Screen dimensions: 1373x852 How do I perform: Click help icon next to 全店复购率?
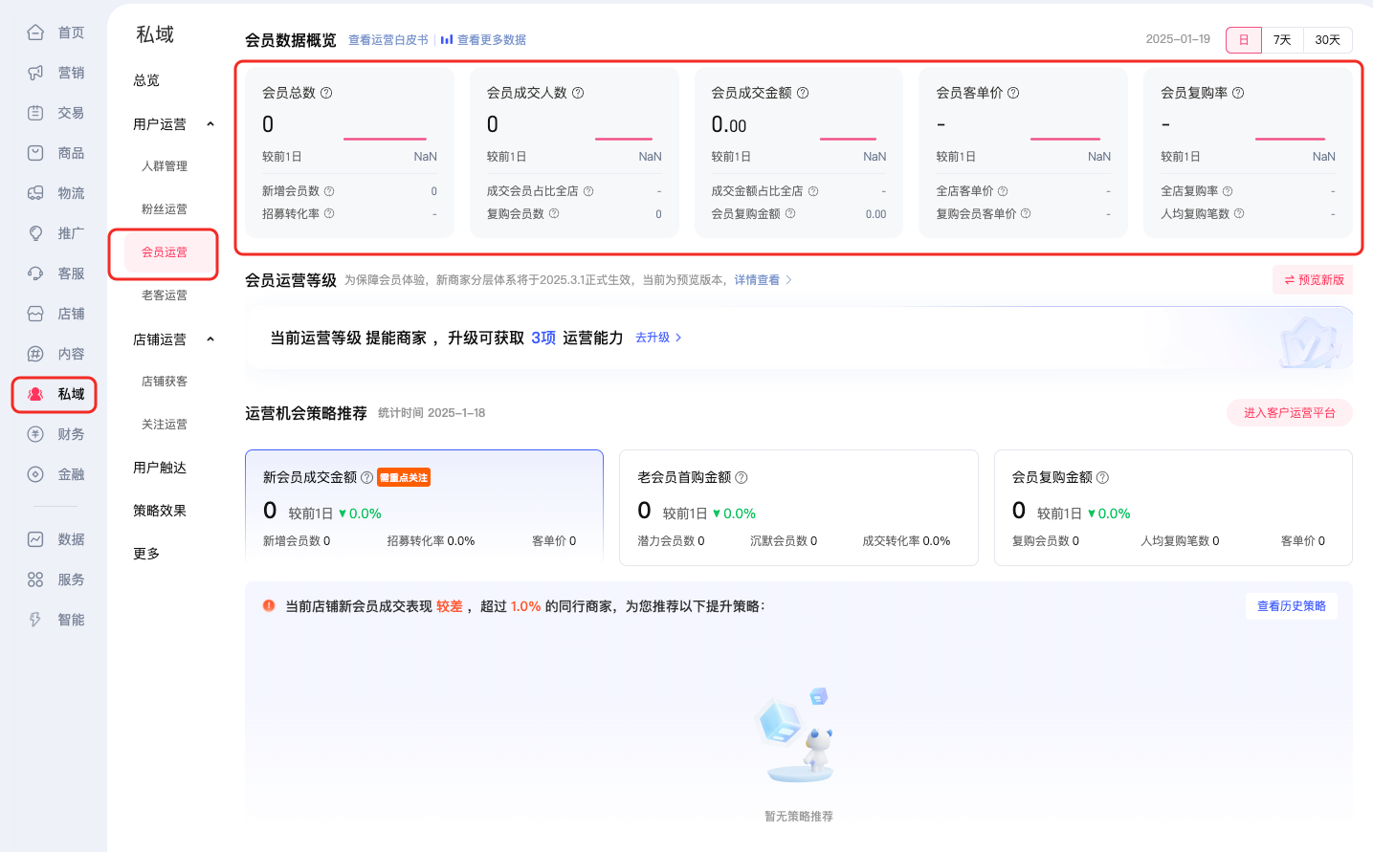tap(1228, 191)
